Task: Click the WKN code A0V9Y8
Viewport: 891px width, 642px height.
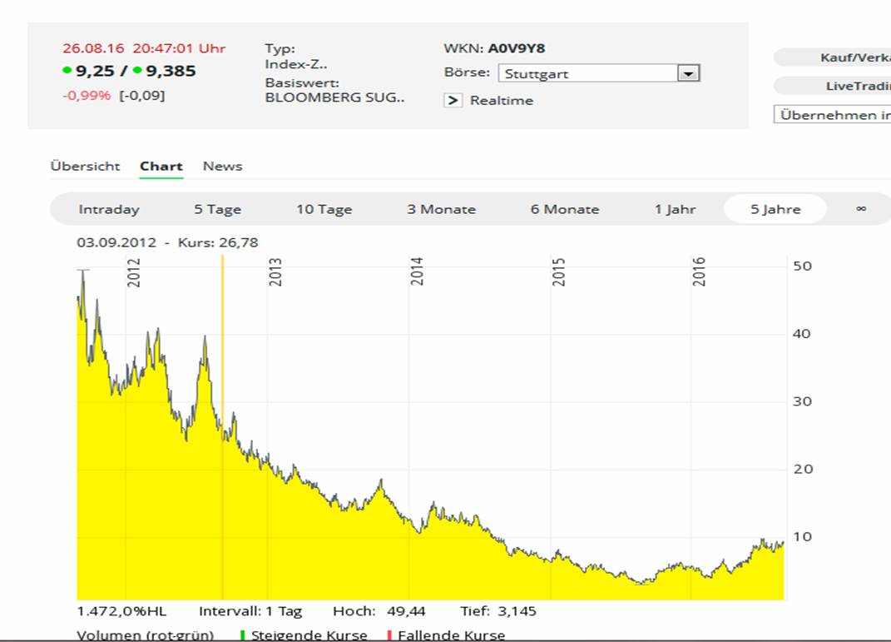Action: (x=517, y=48)
